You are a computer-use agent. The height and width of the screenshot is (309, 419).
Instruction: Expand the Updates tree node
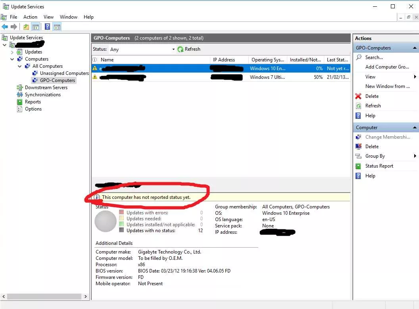point(12,52)
